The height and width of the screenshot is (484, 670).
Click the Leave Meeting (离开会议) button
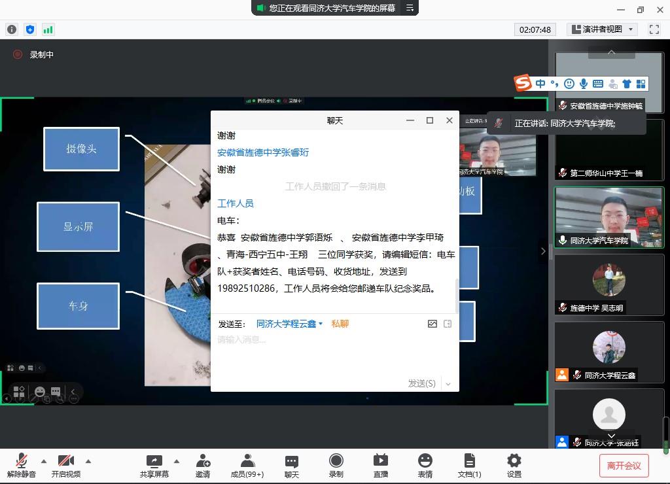(624, 466)
